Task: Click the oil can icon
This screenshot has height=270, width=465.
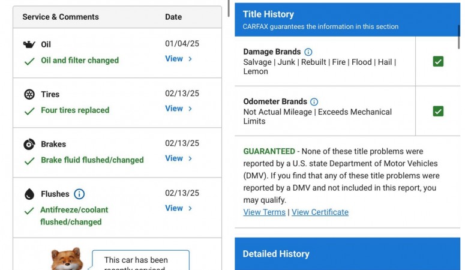Action: (29, 44)
